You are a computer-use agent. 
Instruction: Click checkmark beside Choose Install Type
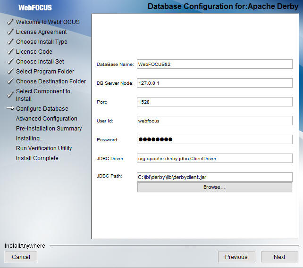[10, 41]
